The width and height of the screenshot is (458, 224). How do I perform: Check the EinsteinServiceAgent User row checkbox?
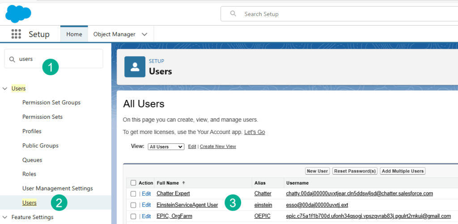[x=133, y=205]
